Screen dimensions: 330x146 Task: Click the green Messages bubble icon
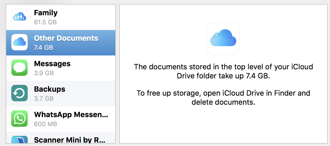point(19,68)
